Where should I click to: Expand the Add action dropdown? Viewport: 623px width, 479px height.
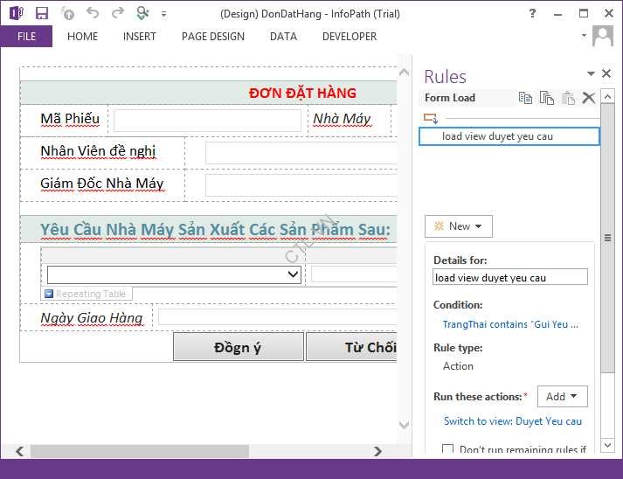tap(562, 397)
